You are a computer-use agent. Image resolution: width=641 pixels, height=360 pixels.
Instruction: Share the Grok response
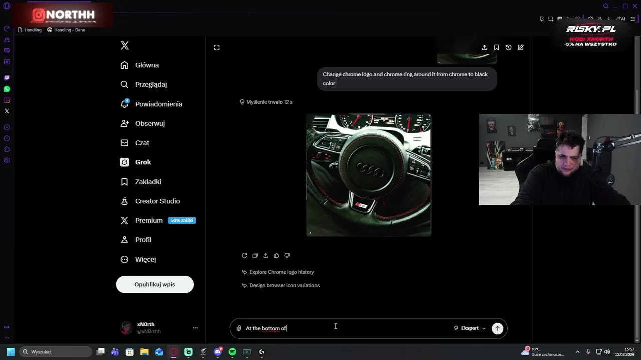pyautogui.click(x=266, y=255)
